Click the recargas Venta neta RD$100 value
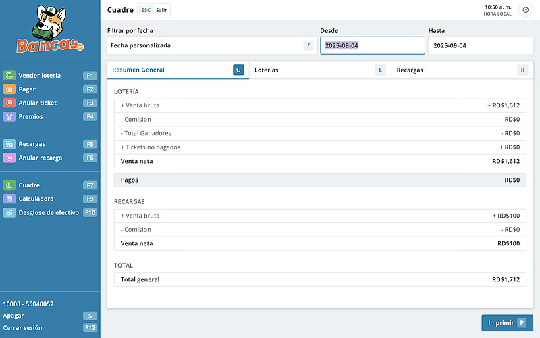540x338 pixels. point(509,243)
